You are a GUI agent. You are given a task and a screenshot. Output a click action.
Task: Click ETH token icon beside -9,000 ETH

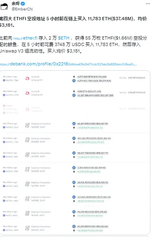coord(74,91)
